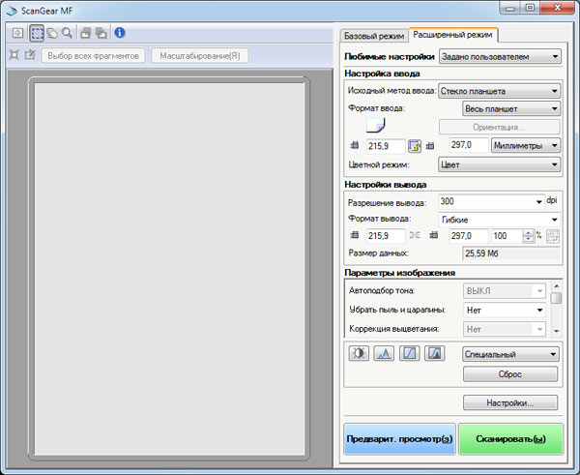
Task: Click the remove crop frame icon
Action: tap(14, 55)
